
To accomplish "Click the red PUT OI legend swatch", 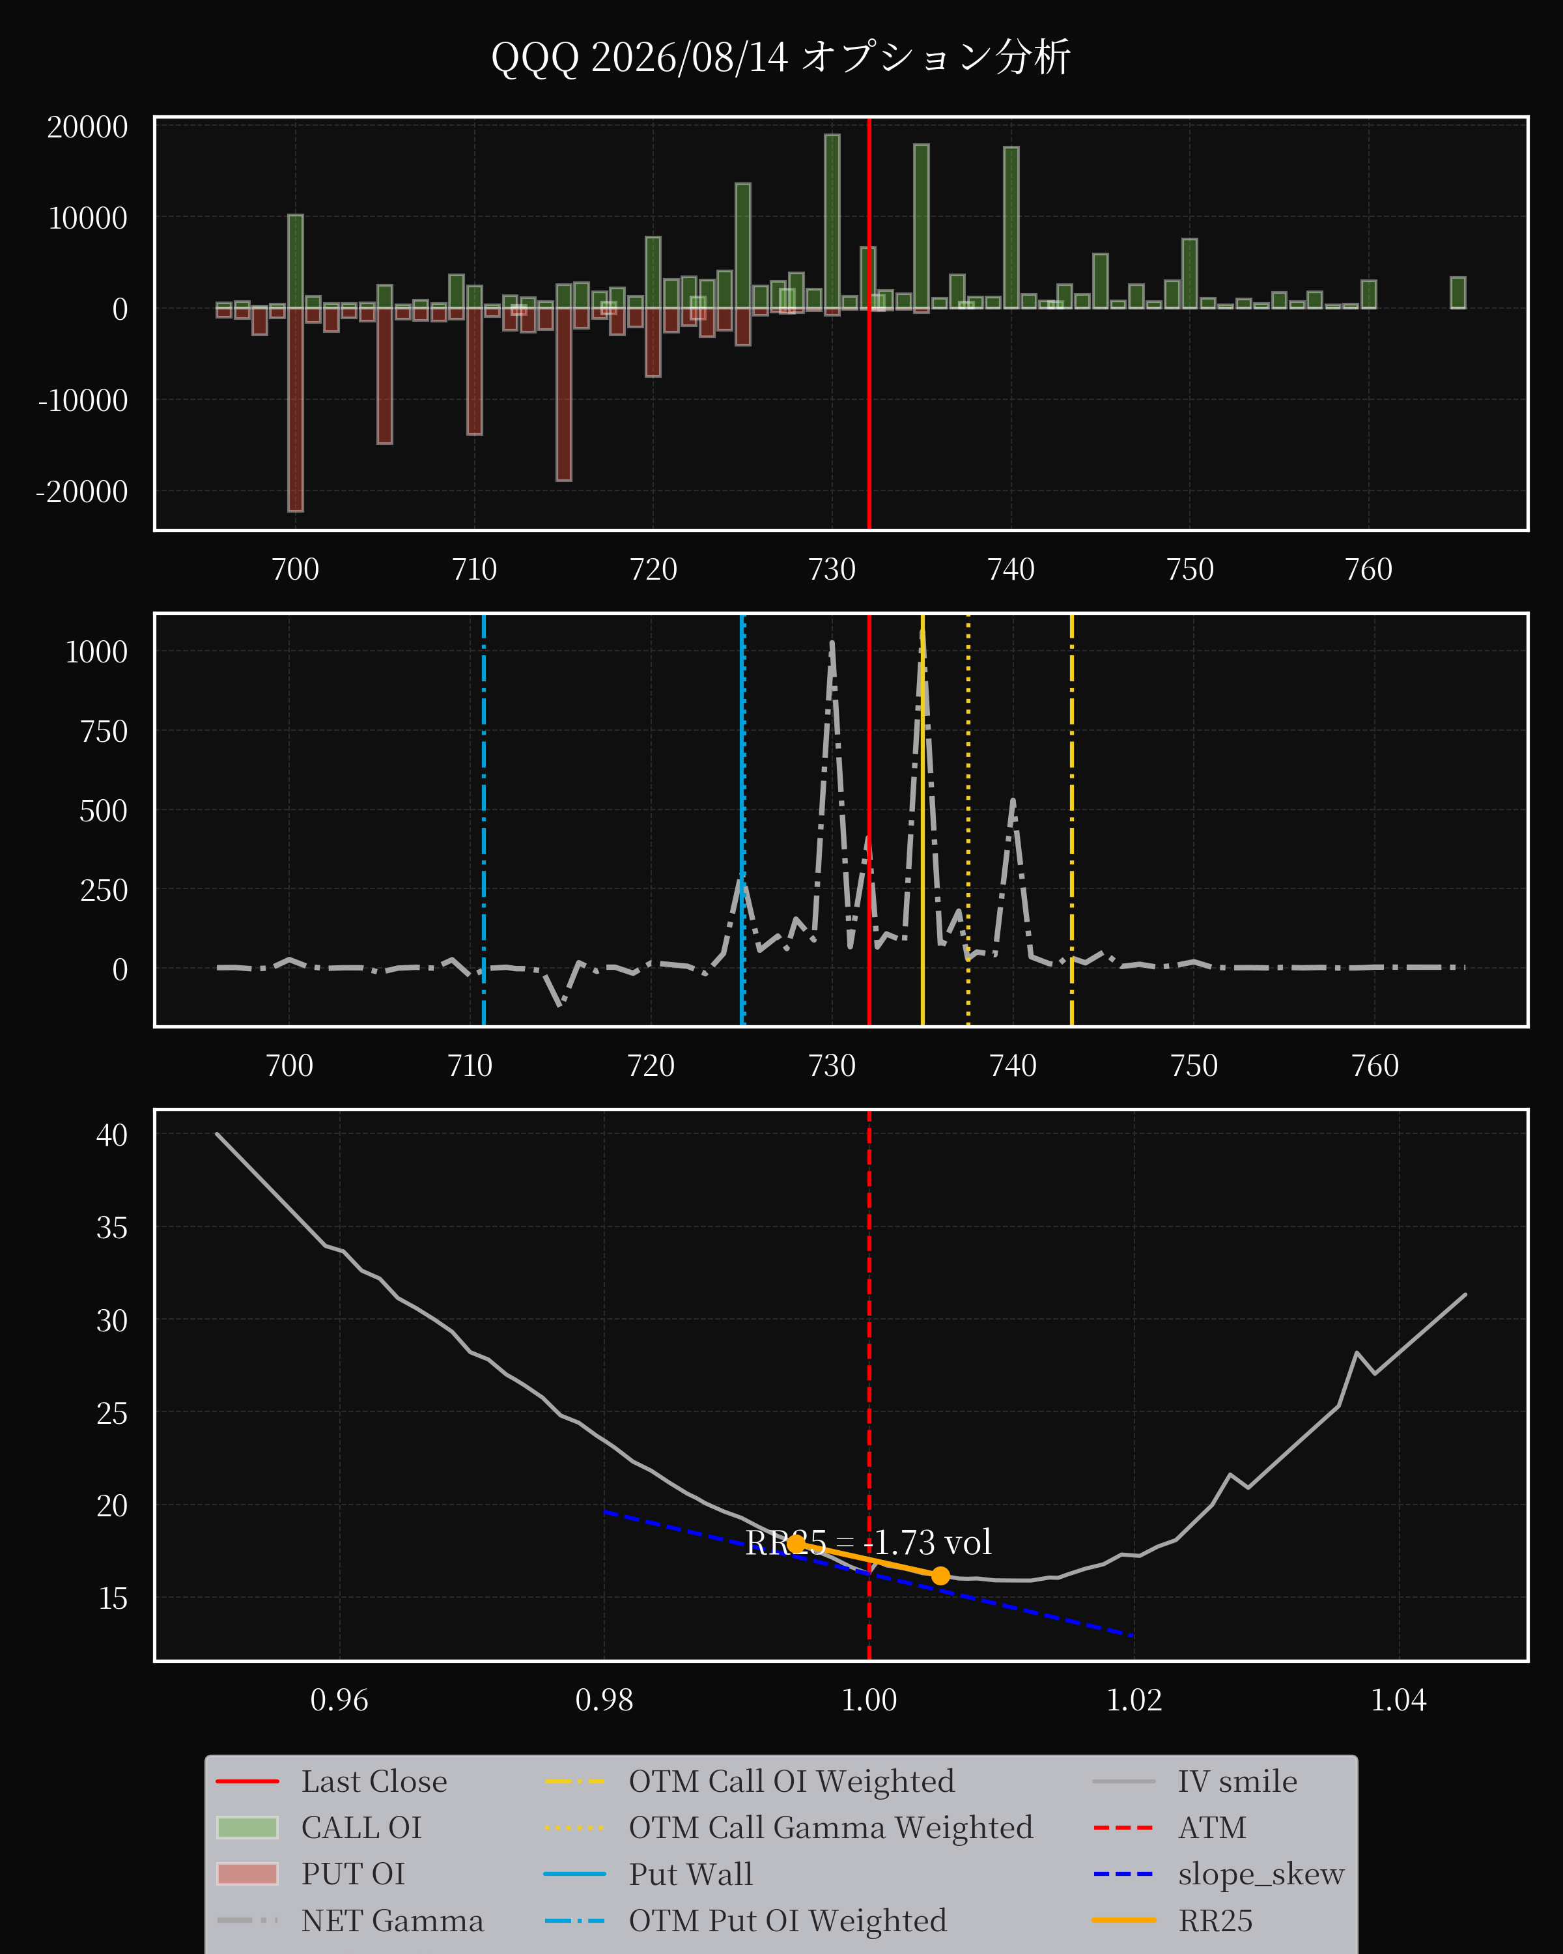I will [247, 1873].
